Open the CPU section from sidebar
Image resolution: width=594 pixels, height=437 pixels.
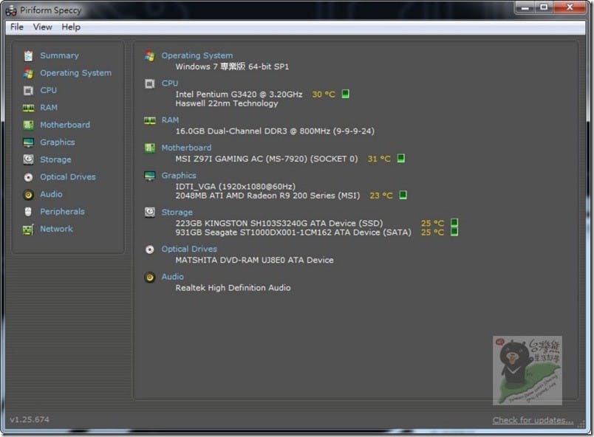pyautogui.click(x=49, y=91)
